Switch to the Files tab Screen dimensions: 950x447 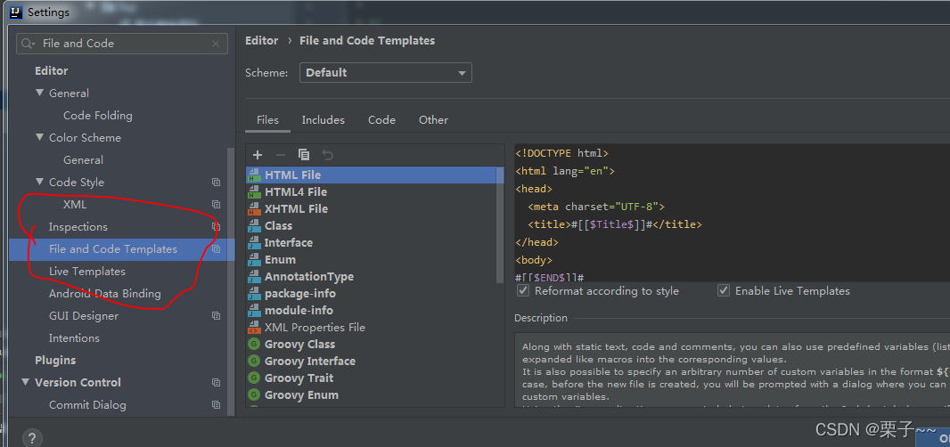[x=267, y=120]
